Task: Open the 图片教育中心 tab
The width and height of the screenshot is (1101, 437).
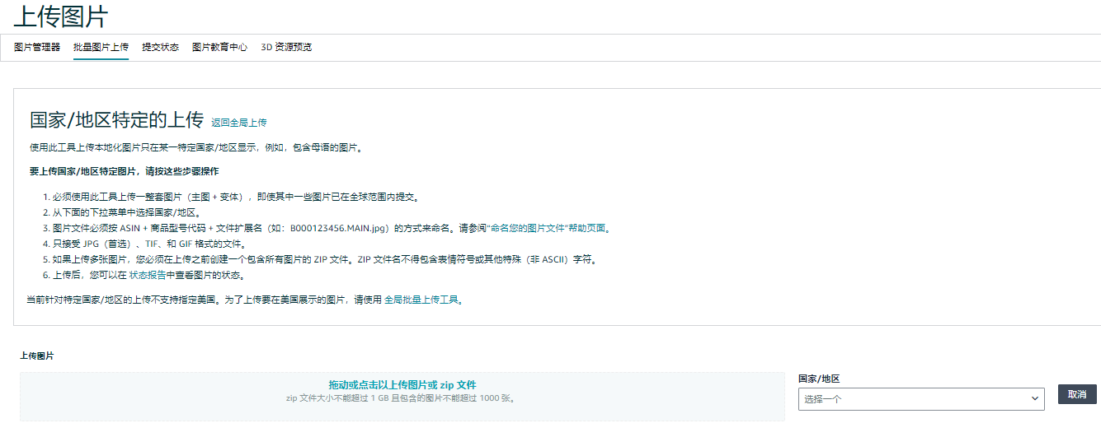Action: point(219,48)
